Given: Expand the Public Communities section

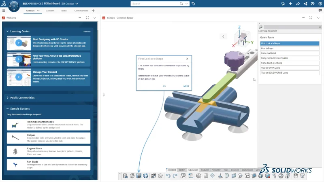Looking at the screenshot, I should point(7,97).
